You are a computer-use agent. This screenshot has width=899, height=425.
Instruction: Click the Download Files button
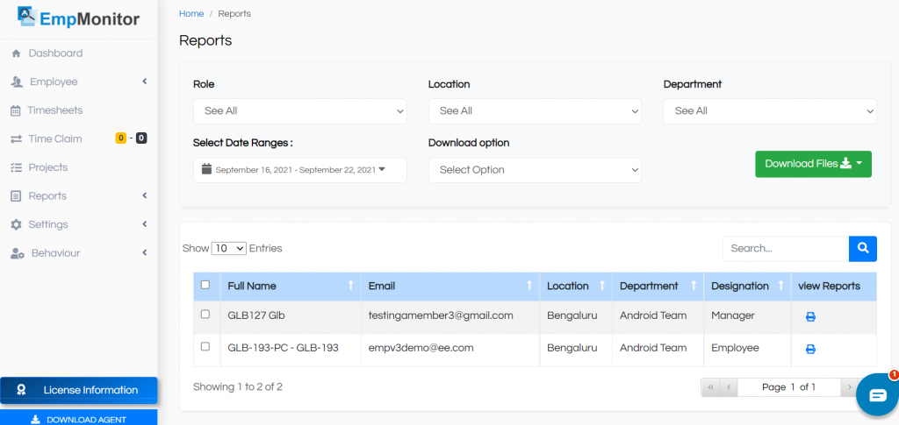click(813, 164)
